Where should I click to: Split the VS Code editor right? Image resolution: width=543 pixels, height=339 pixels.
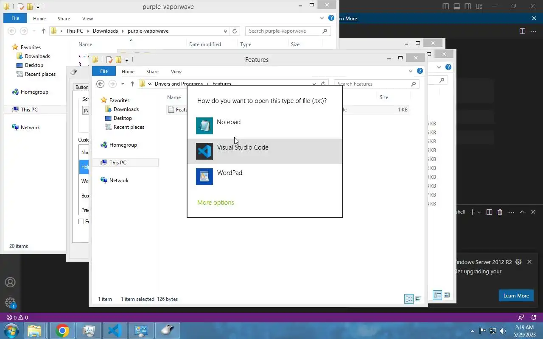pos(522,31)
